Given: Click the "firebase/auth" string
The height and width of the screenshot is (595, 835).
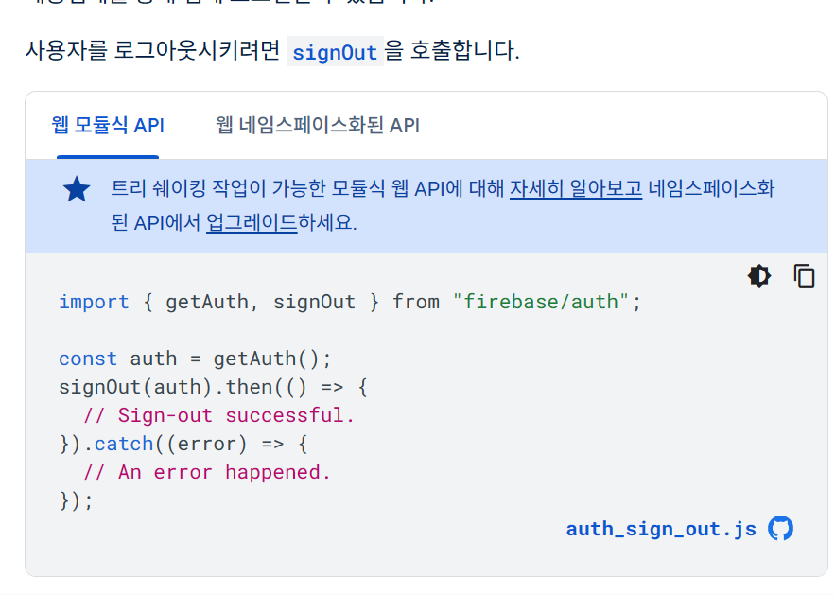Looking at the screenshot, I should pyautogui.click(x=541, y=302).
